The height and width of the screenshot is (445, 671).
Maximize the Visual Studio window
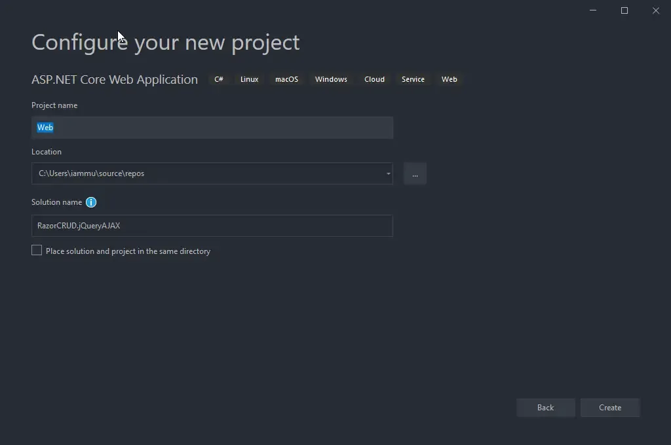point(624,10)
